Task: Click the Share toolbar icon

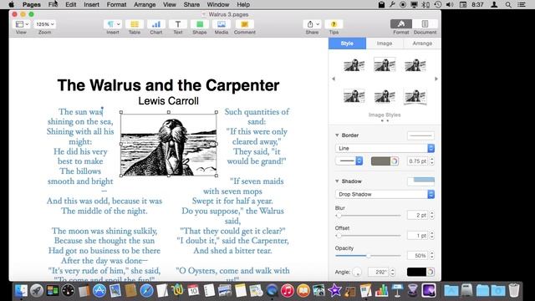Action: [312, 24]
